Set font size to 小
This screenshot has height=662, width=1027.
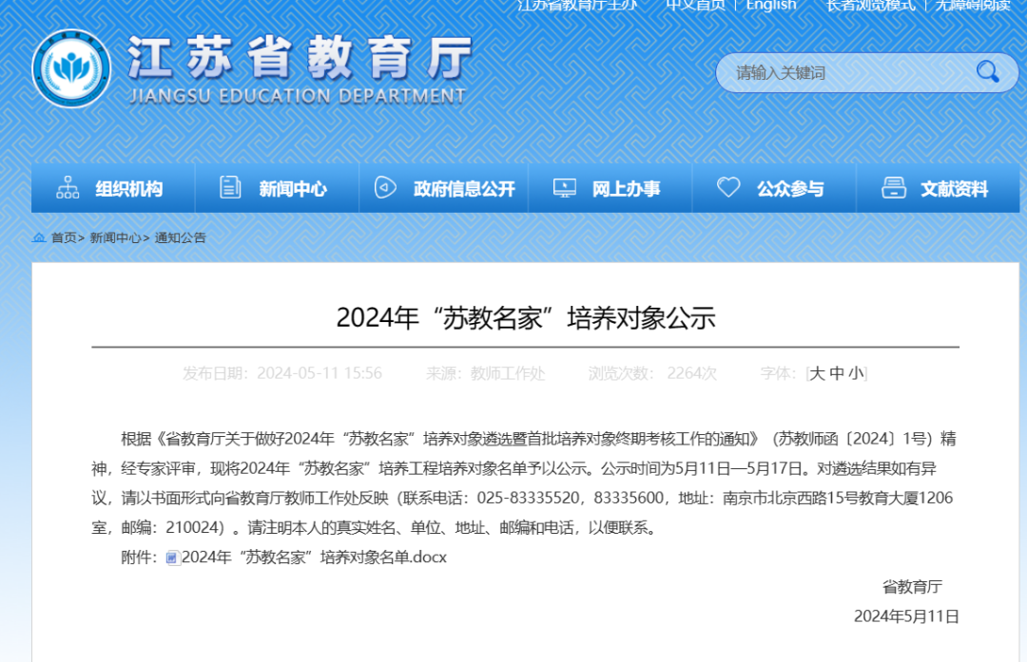pyautogui.click(x=856, y=373)
